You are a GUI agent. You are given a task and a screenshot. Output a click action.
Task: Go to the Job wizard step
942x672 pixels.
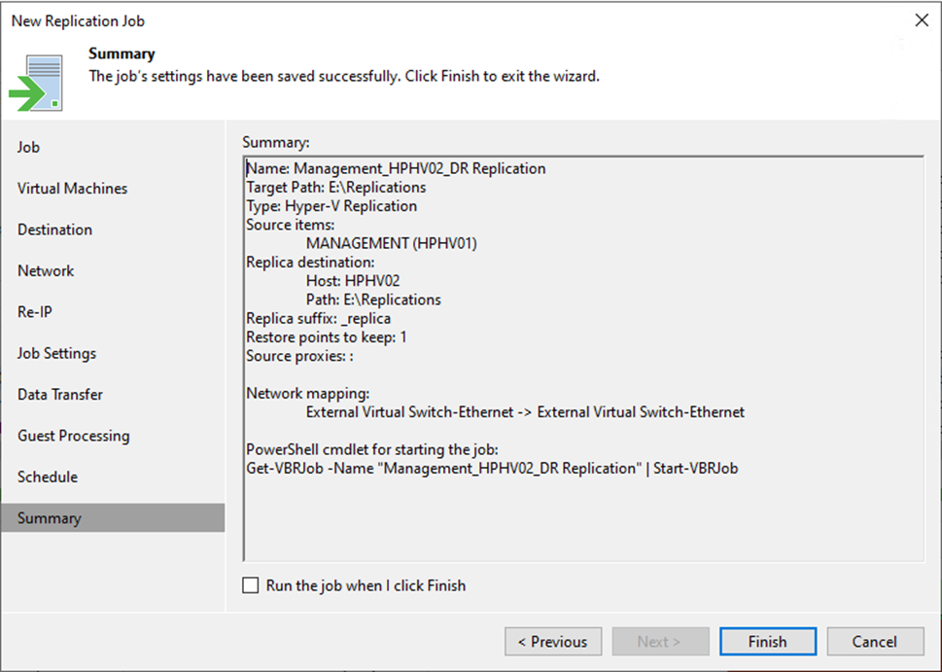[x=29, y=147]
